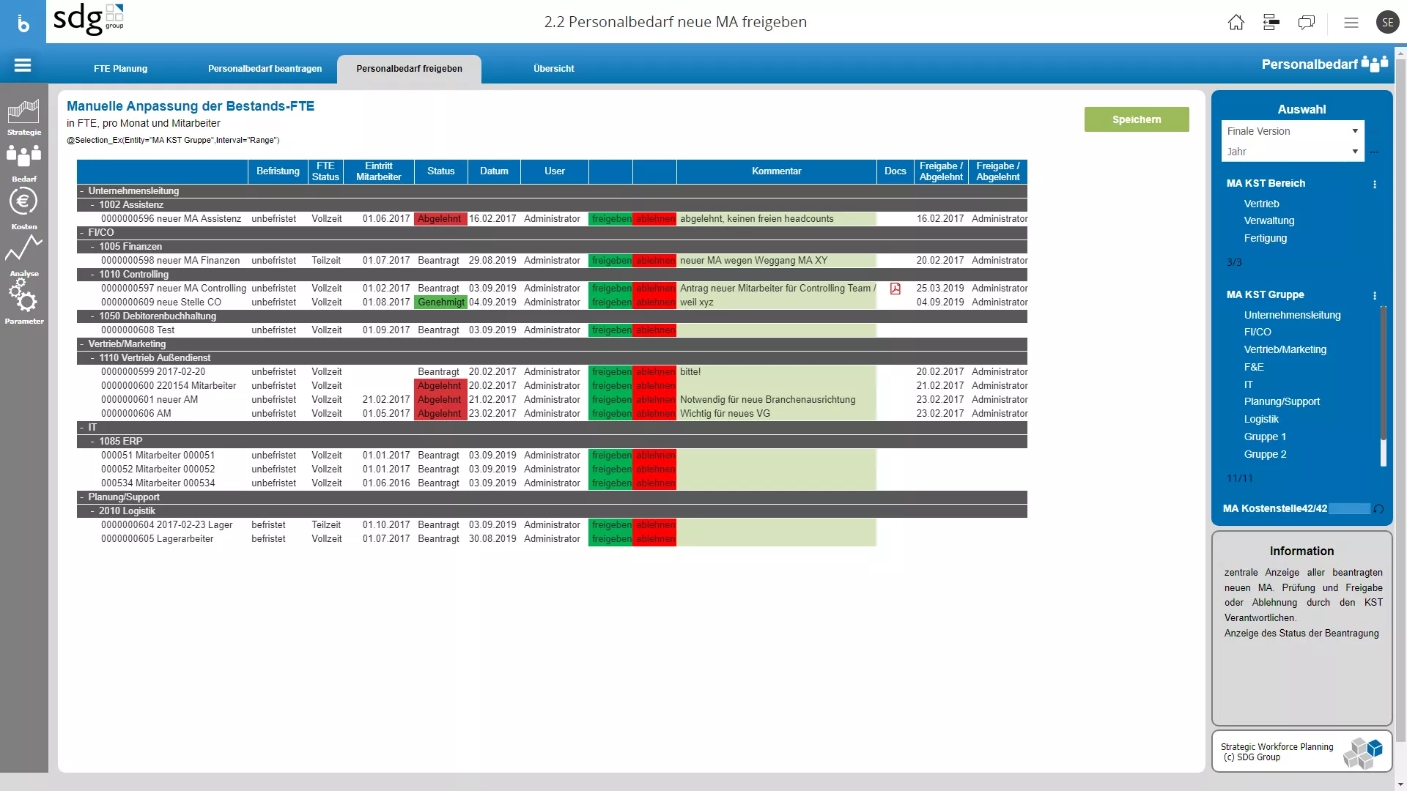The width and height of the screenshot is (1407, 791).
Task: Open the top-right hamburger menu
Action: [1351, 23]
